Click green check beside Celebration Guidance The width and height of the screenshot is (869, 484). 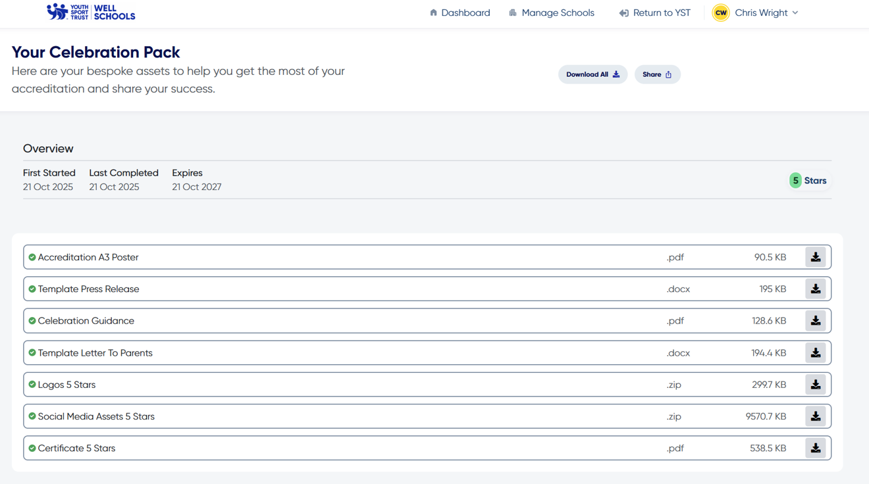(32, 321)
